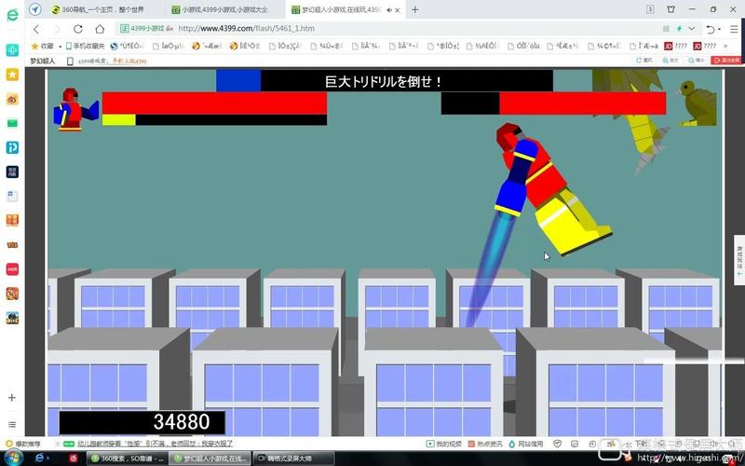Screen dimensions: 745x466
Task: Open the green mail sidebar icon
Action: click(12, 123)
